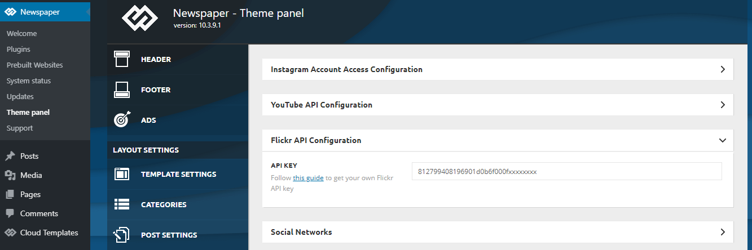The image size is (752, 250).
Task: Click the Cloud Templates icon
Action: [10, 233]
